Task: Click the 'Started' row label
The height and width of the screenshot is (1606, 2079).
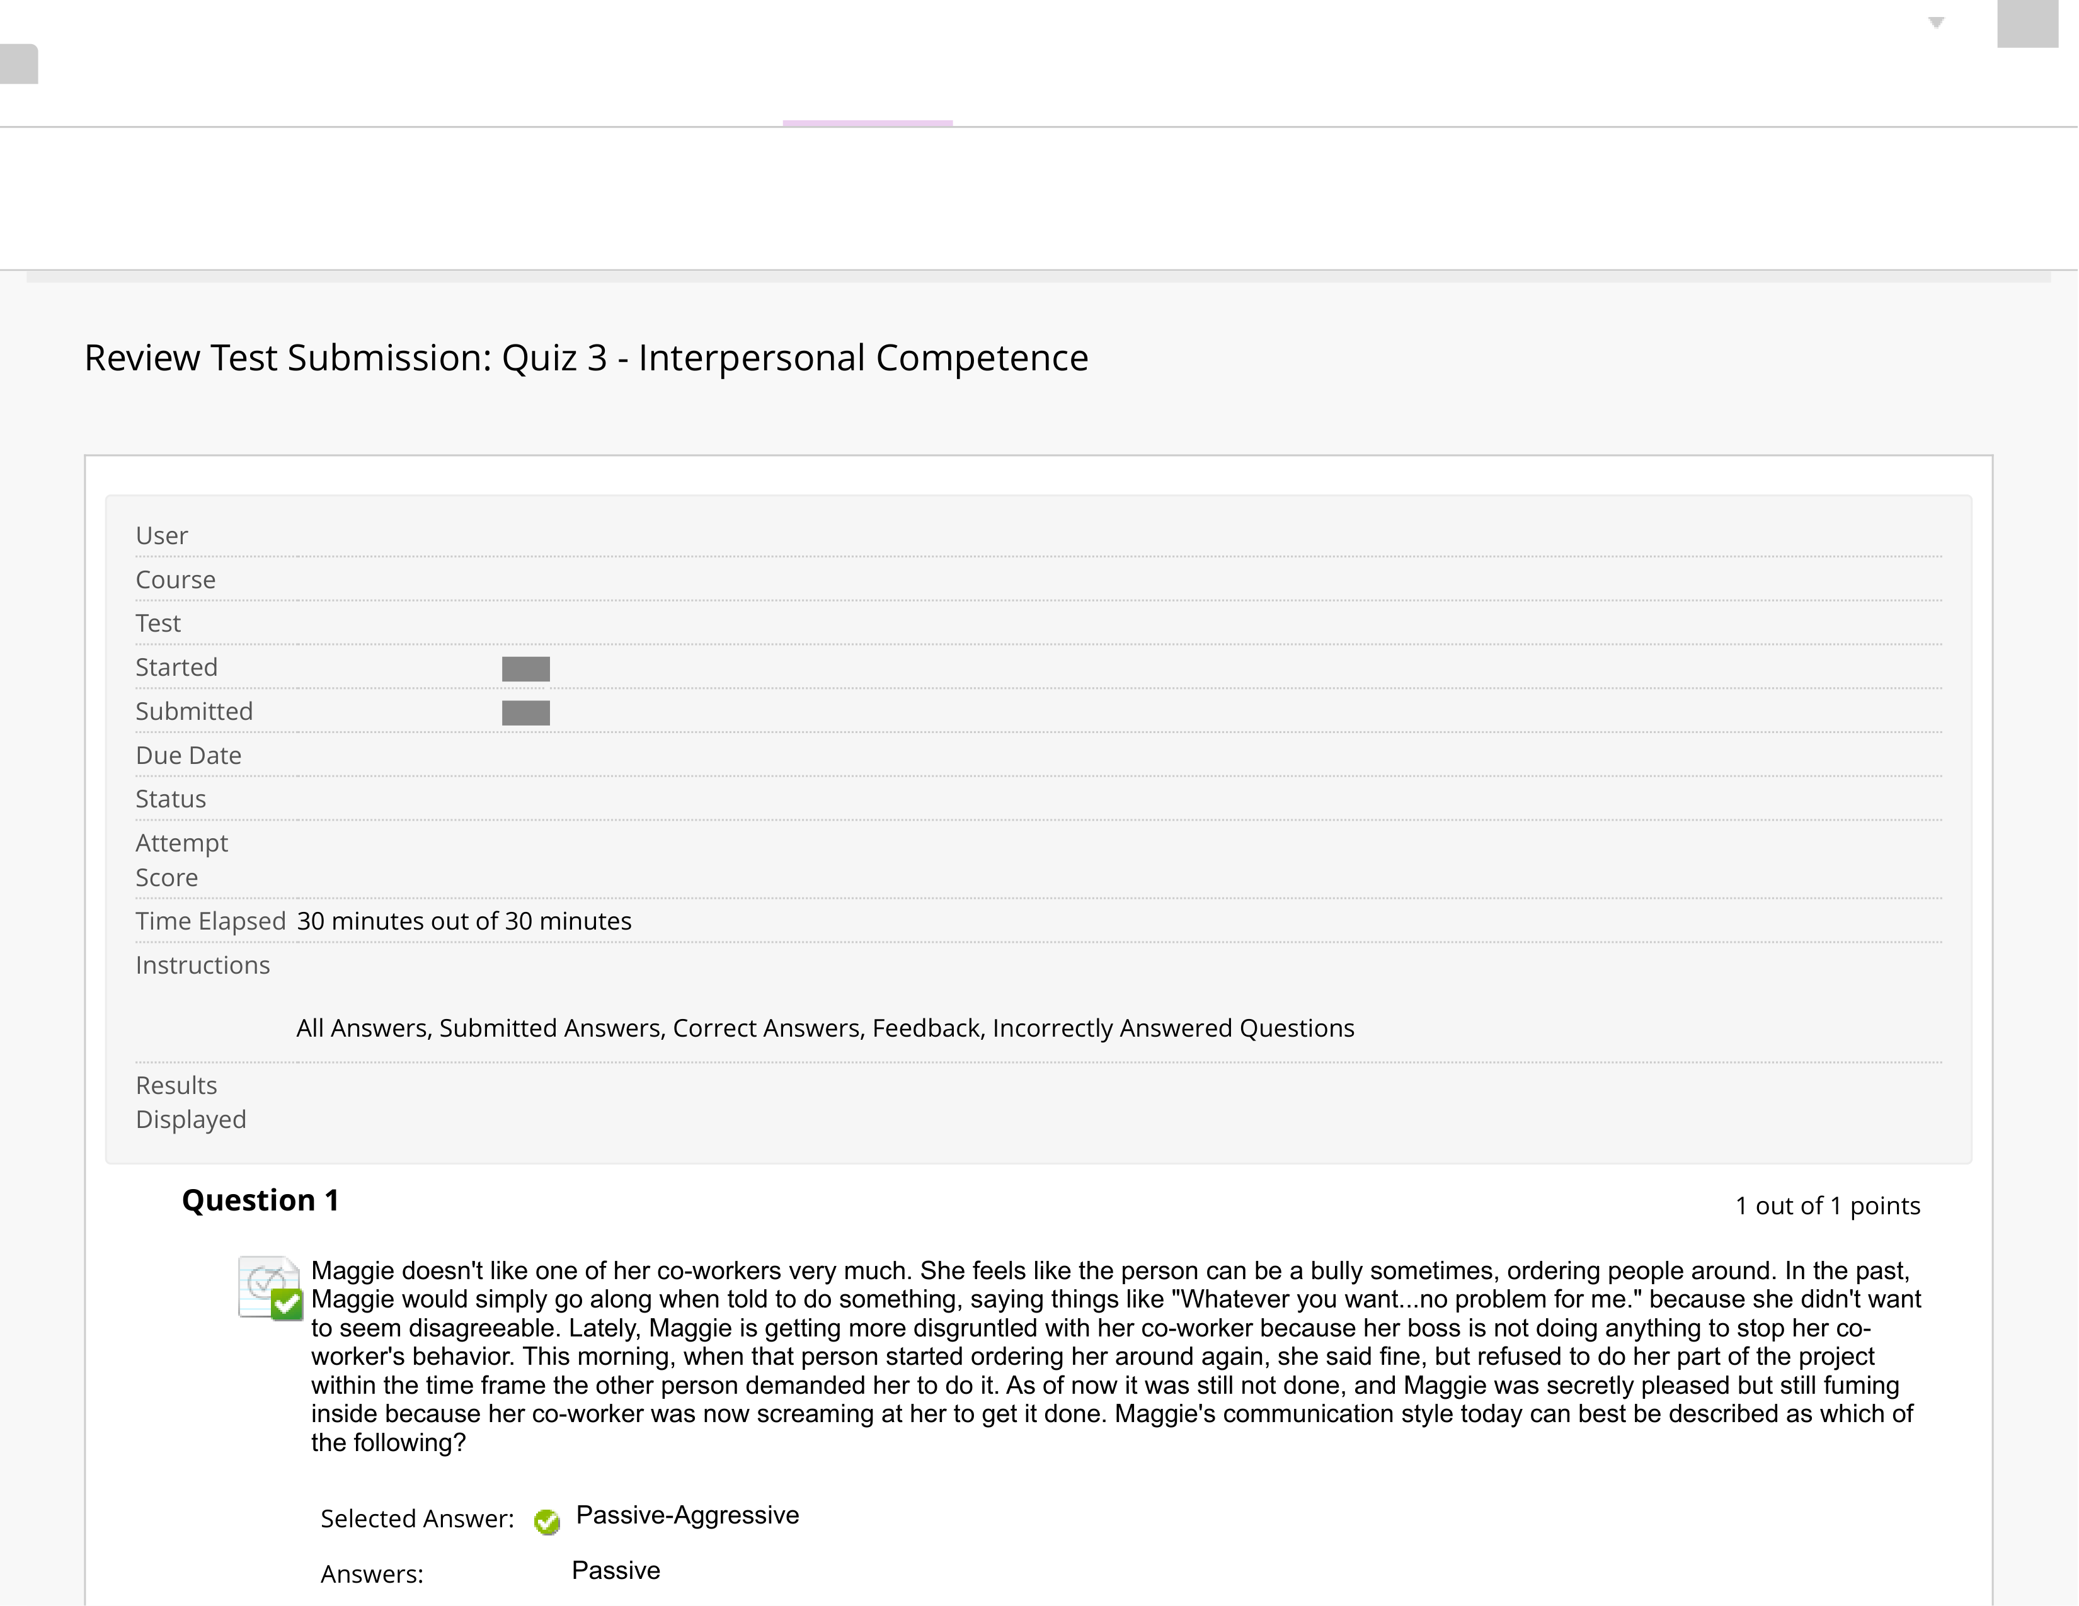Action: pos(176,668)
